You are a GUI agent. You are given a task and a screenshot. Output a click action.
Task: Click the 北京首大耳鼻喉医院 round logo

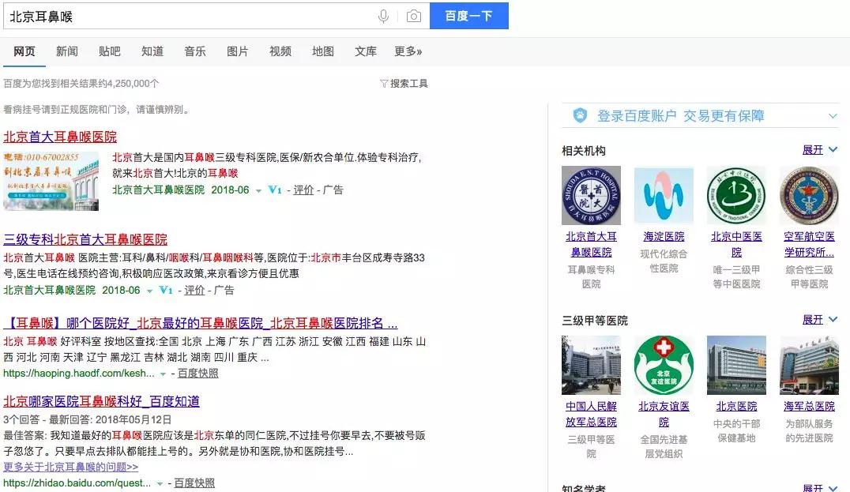click(592, 196)
